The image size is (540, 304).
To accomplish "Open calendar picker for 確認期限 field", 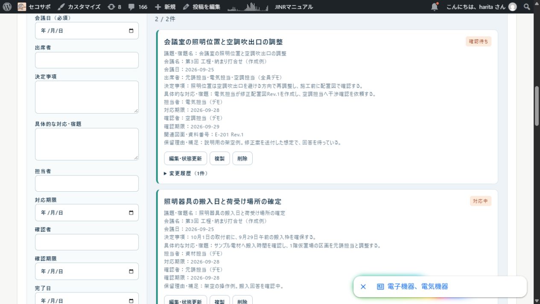I will [x=131, y=271].
